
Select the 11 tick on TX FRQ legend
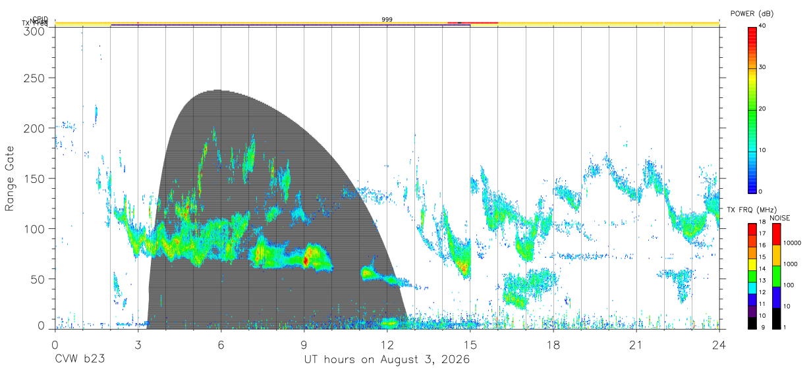tap(762, 304)
